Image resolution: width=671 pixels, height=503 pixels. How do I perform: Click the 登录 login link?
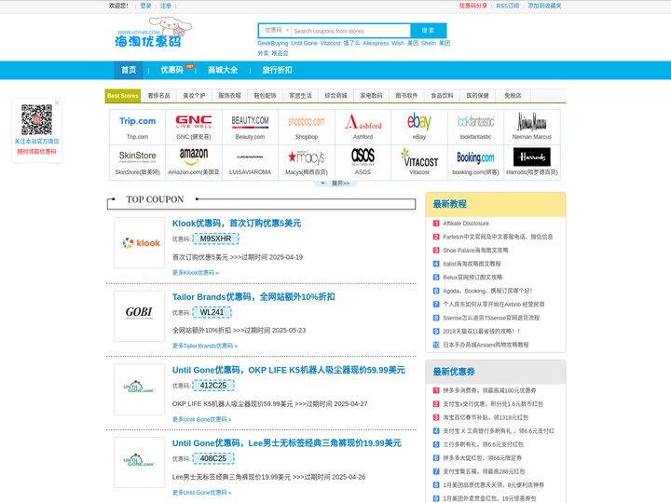pos(146,6)
